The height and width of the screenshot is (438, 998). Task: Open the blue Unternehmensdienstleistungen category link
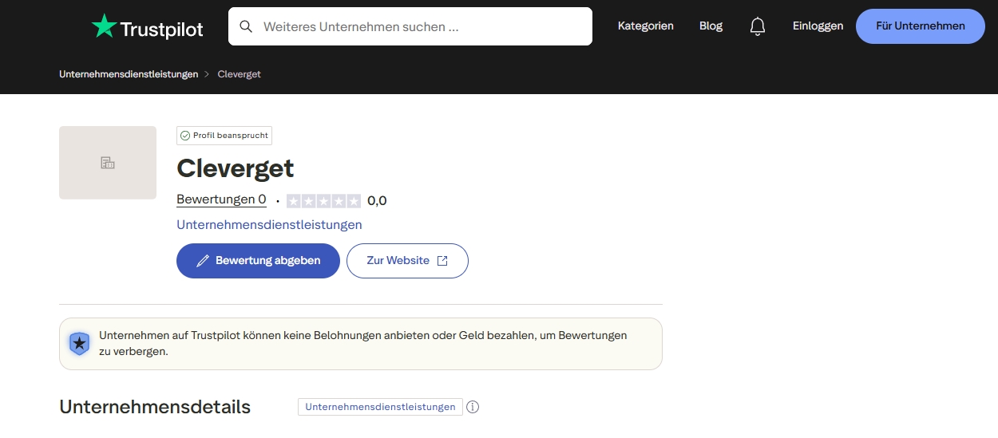pyautogui.click(x=269, y=225)
